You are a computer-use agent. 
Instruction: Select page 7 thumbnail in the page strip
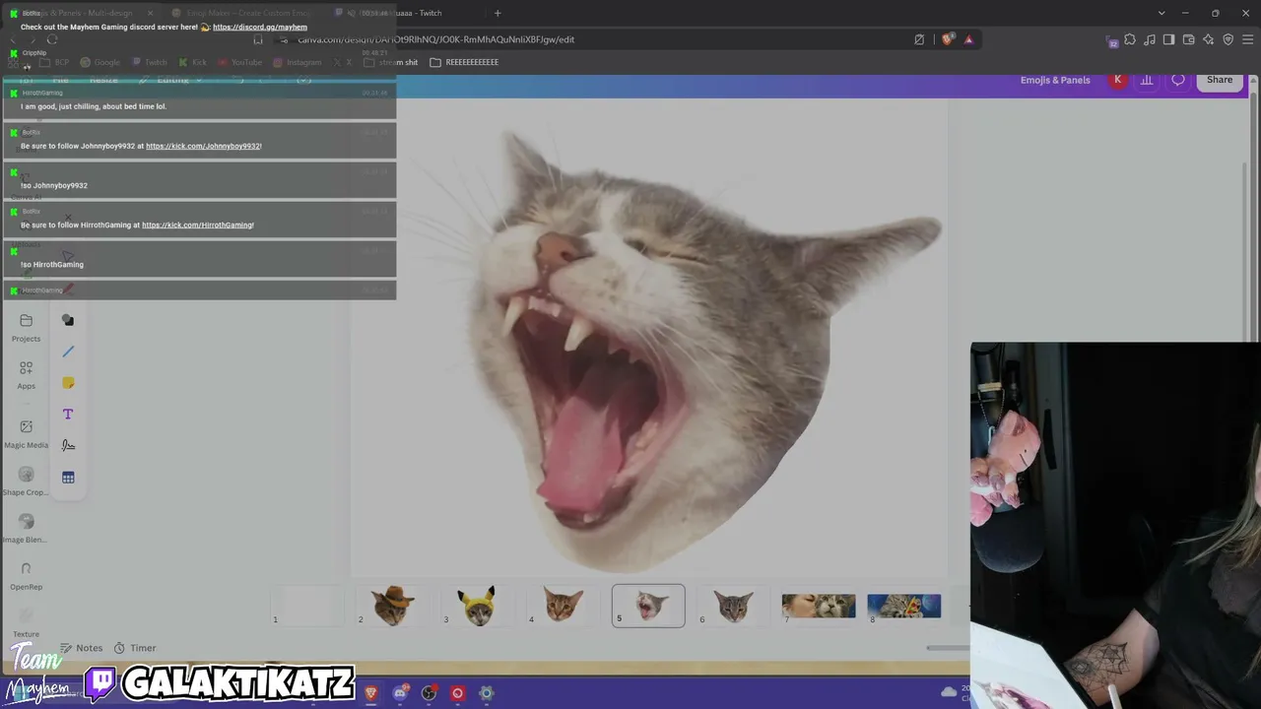coord(819,606)
